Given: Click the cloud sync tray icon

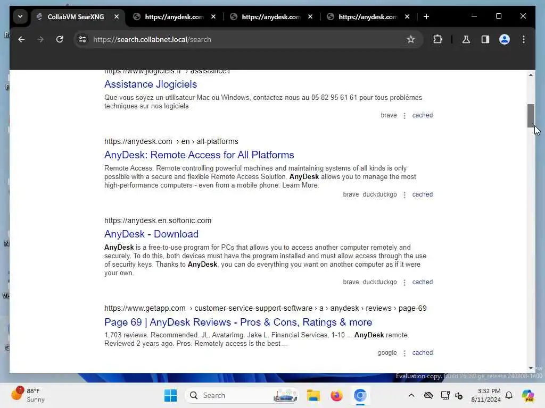Looking at the screenshot, I should 428,395.
